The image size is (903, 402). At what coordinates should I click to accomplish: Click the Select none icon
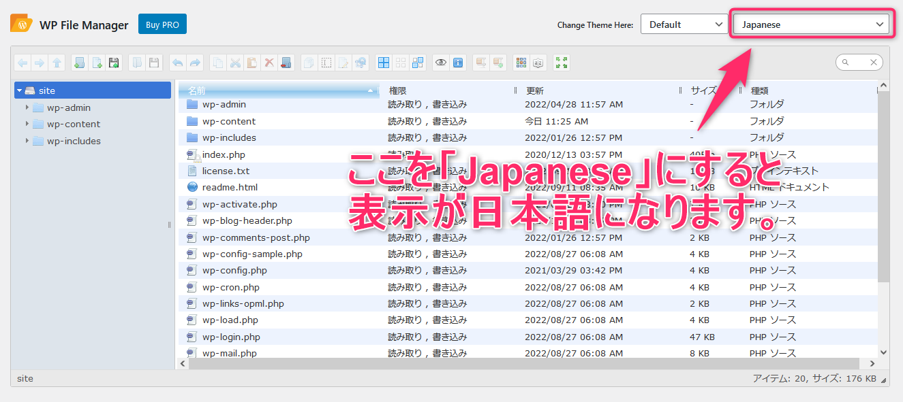pos(401,63)
